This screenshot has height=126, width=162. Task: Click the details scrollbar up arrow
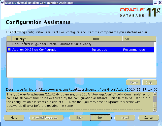point(155,94)
